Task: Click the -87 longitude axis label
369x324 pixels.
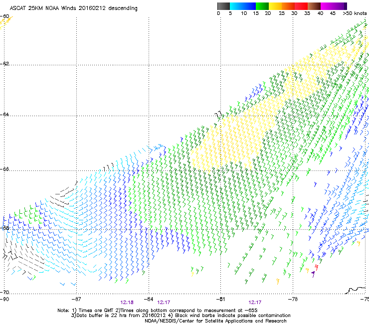Action: [x=76, y=299]
